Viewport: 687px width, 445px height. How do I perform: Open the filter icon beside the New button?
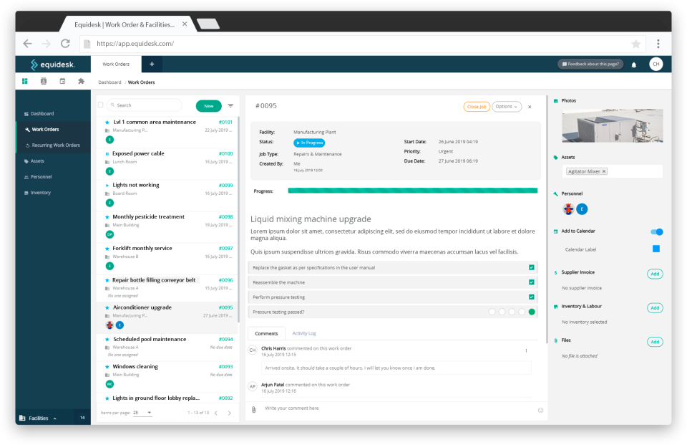229,105
